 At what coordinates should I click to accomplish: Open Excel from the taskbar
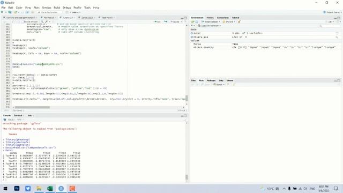[x=50, y=188]
